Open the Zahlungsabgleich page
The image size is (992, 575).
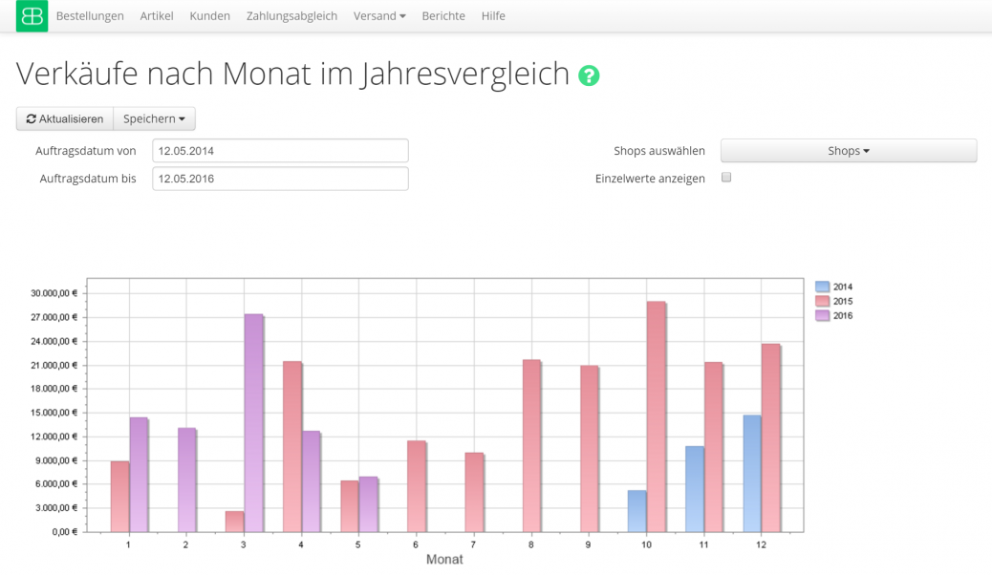pos(291,16)
